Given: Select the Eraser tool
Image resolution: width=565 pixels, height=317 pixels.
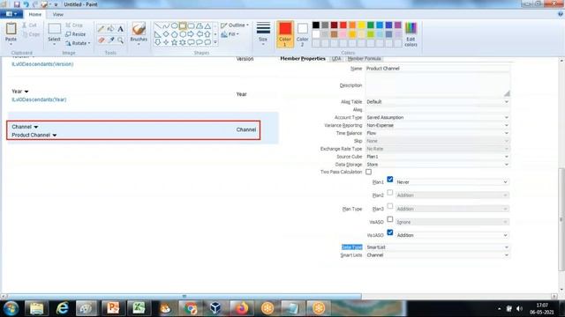Looking at the screenshot, I should coord(101,41).
